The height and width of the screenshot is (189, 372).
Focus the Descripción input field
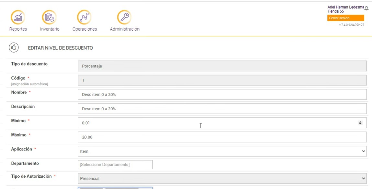pyautogui.click(x=222, y=109)
